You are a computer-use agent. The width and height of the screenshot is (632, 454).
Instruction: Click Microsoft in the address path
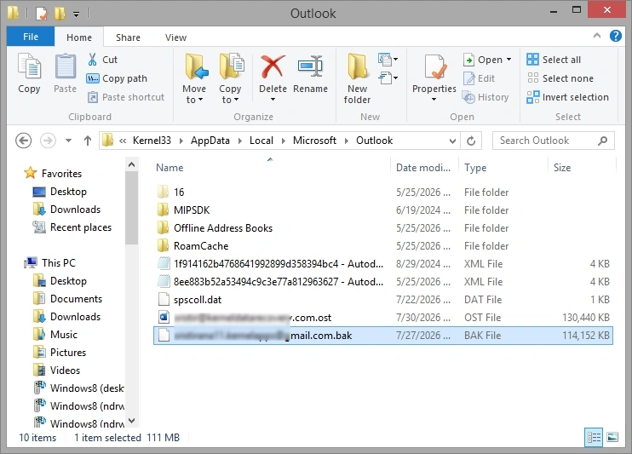coord(314,141)
